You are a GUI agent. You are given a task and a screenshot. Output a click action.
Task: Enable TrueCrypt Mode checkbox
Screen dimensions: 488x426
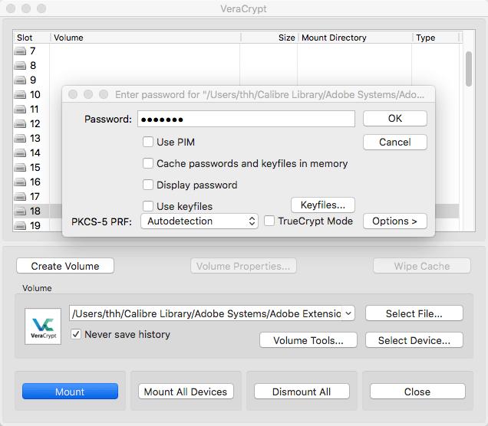click(269, 221)
